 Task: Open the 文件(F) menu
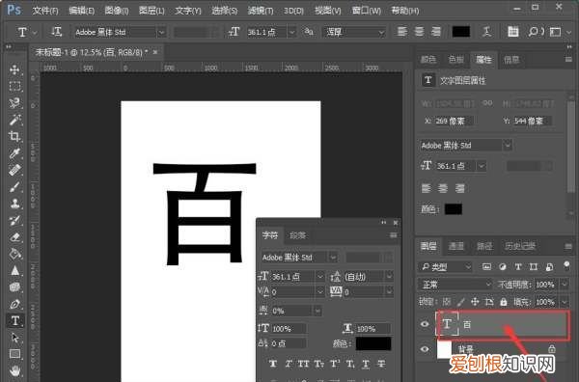[x=45, y=11]
